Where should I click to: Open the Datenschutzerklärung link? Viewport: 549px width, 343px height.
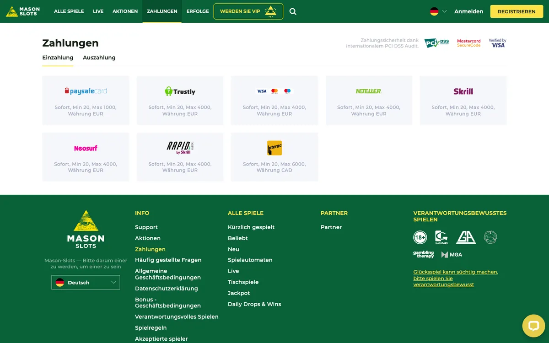pyautogui.click(x=167, y=289)
